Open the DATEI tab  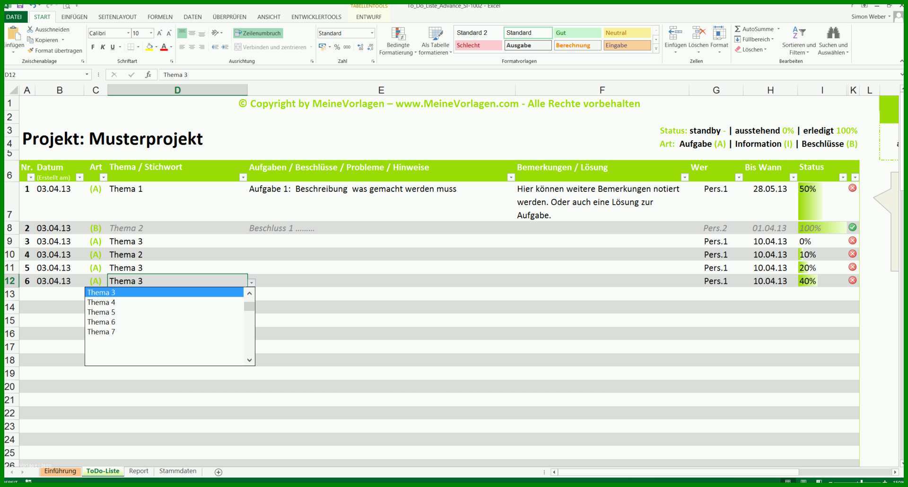[14, 17]
